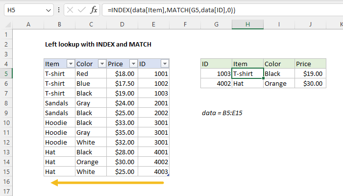The height and width of the screenshot is (196, 343).
Task: Select row 1 header
Action: [x=6, y=35]
